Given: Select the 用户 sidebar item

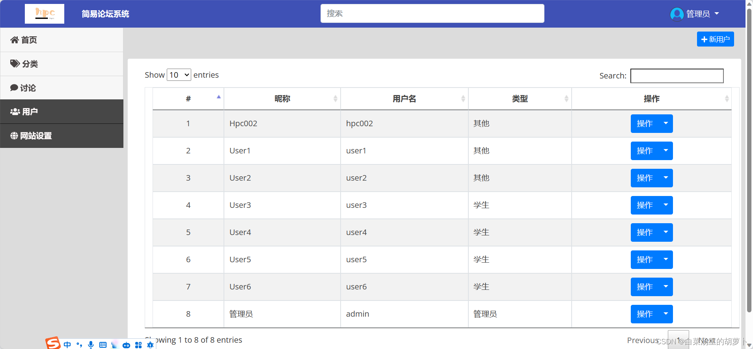Looking at the screenshot, I should 62,112.
